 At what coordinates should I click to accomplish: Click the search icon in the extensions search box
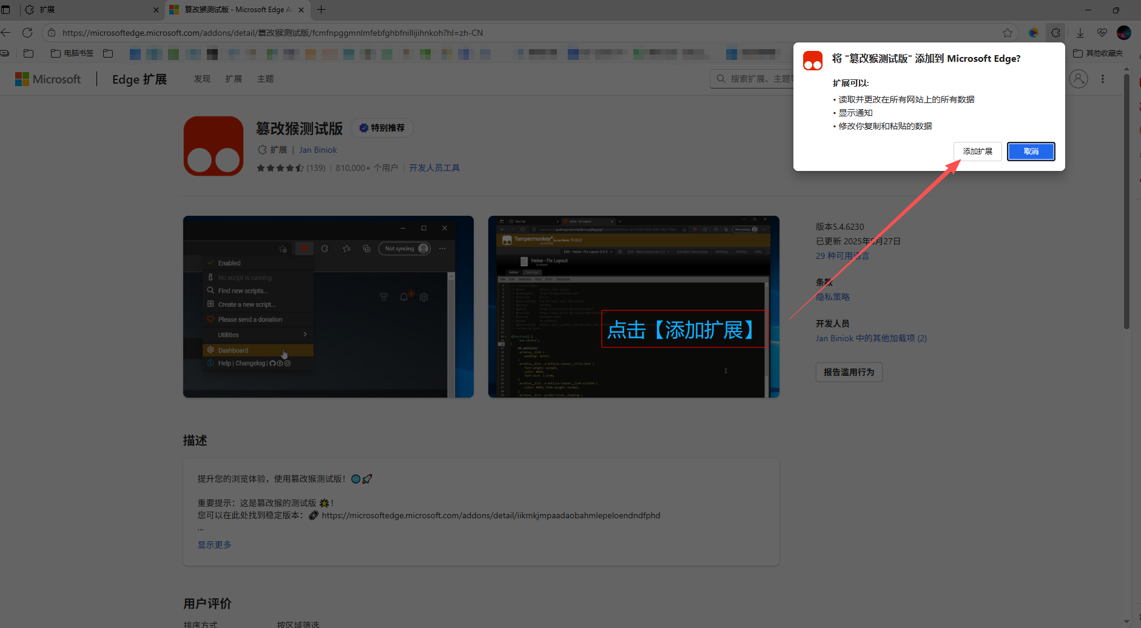pyautogui.click(x=721, y=79)
